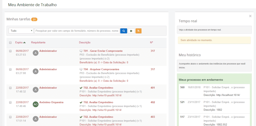
Task: Click the green fast-forward arrows button
Action: pyautogui.click(x=131, y=31)
